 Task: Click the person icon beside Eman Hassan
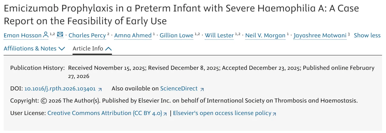pyautogui.click(x=46, y=35)
